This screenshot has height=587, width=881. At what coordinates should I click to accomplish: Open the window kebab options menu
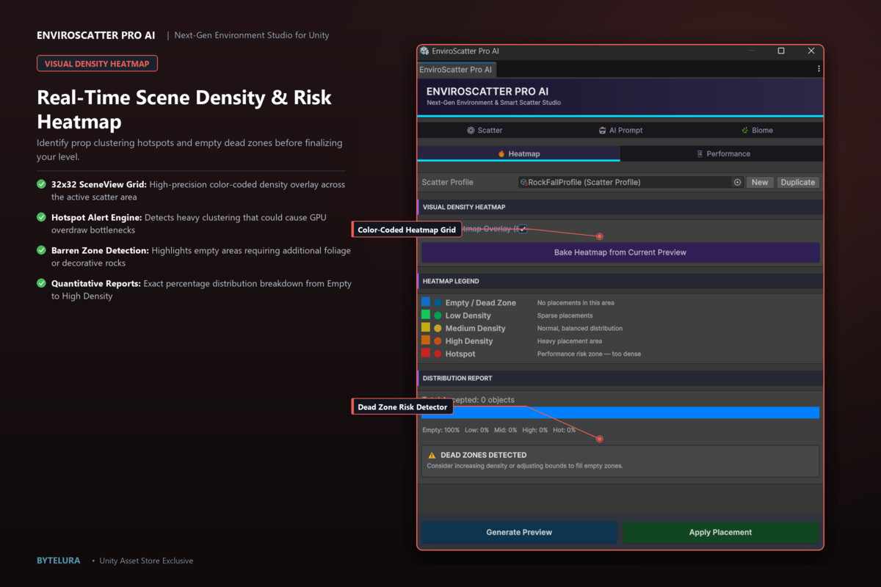tap(819, 69)
